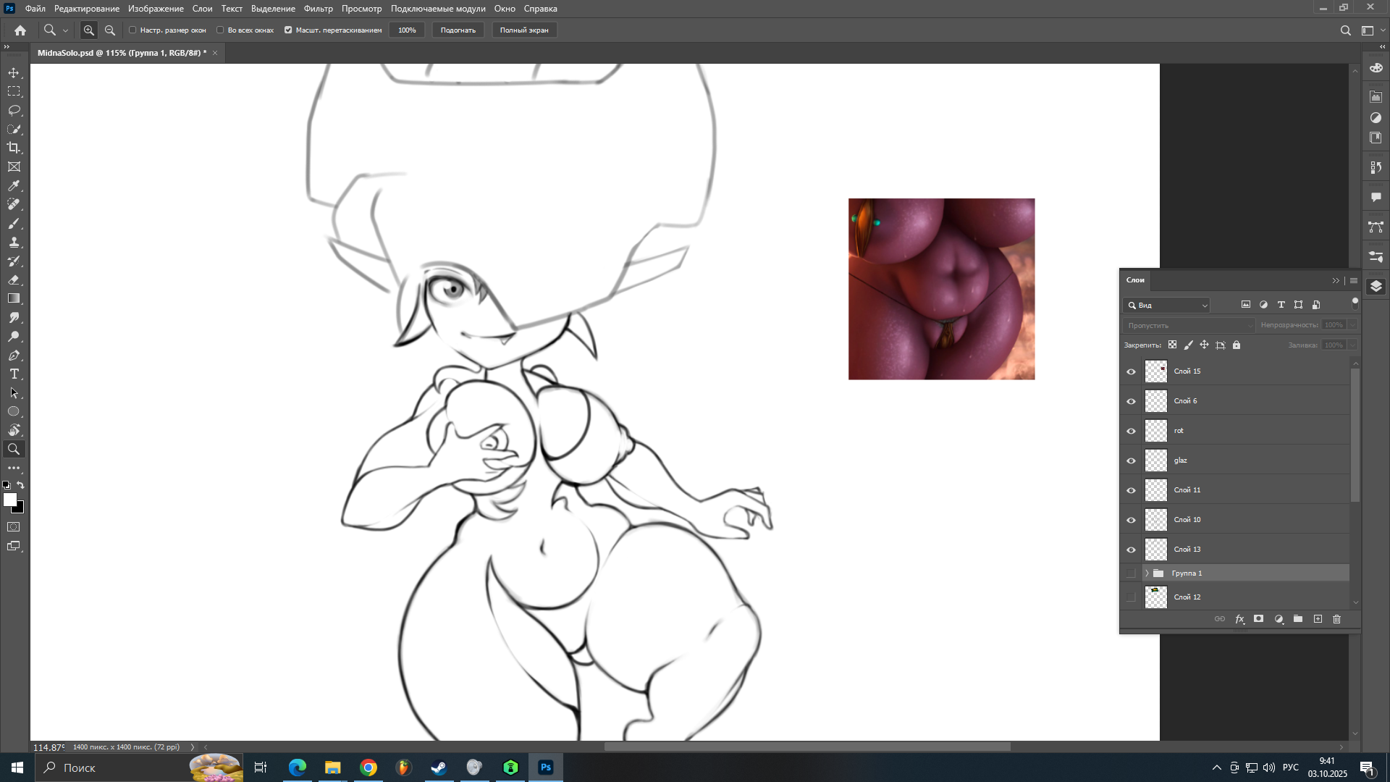Open the Layers panel flyout menu
This screenshot has height=782, width=1390.
pyautogui.click(x=1353, y=280)
